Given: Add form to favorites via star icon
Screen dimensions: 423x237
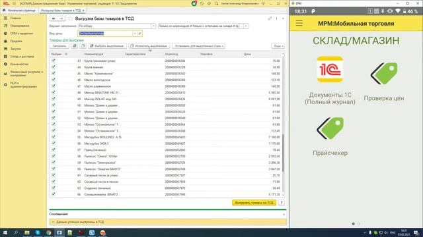Looking at the screenshot, I should coord(71,18).
